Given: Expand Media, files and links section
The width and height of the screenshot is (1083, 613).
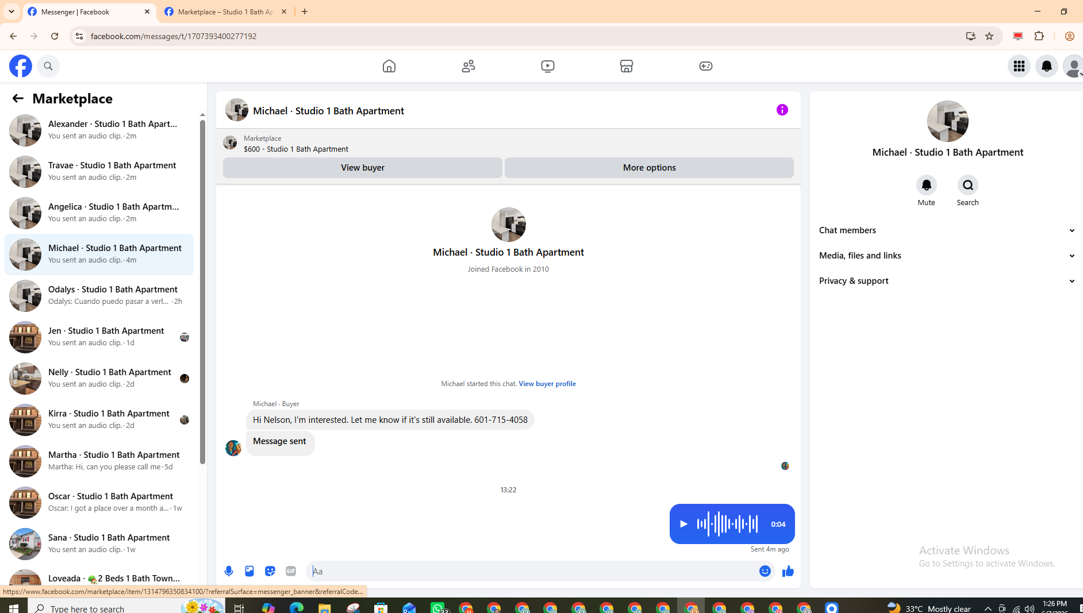Looking at the screenshot, I should coord(947,256).
